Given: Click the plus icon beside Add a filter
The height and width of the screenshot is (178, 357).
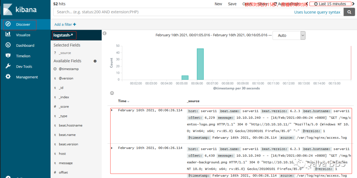Looking at the screenshot, I should tap(74, 24).
